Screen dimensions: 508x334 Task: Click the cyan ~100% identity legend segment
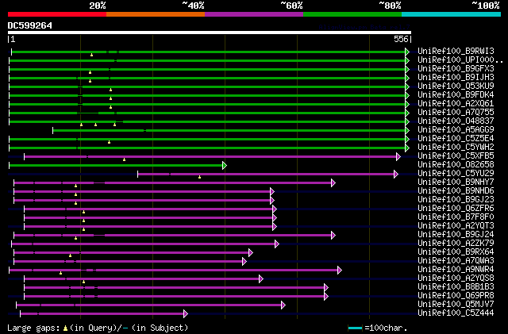click(452, 14)
